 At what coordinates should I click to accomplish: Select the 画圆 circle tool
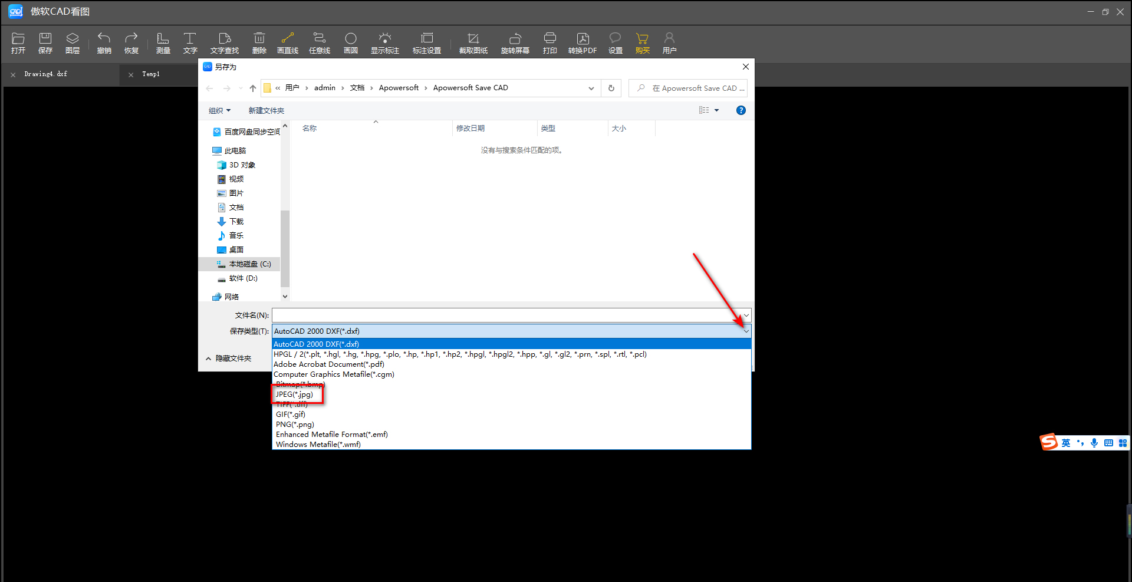[351, 43]
